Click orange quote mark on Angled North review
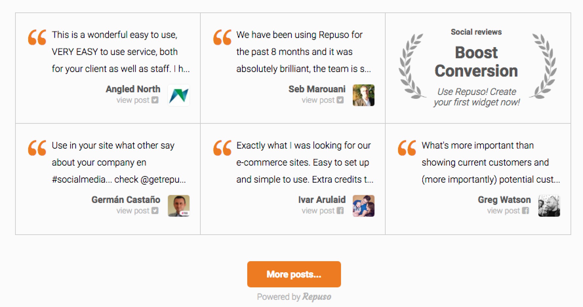Image resolution: width=583 pixels, height=307 pixels. (x=37, y=37)
